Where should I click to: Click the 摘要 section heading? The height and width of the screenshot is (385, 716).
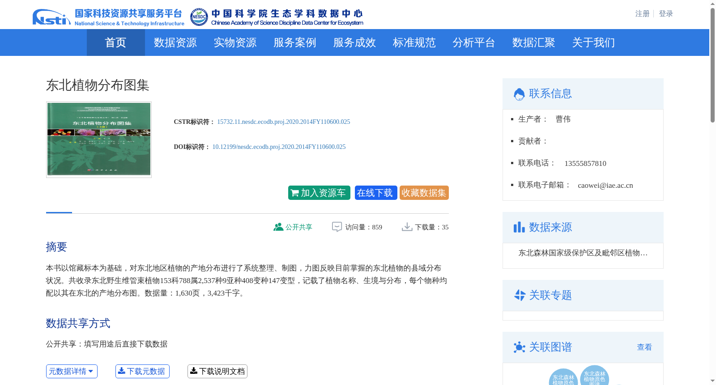(56, 247)
